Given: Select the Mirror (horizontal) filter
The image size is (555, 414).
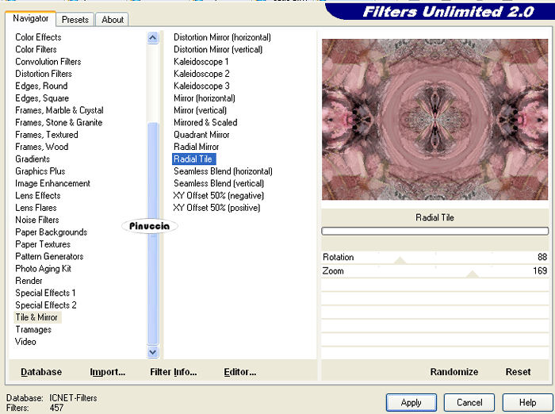Looking at the screenshot, I should pyautogui.click(x=205, y=98).
